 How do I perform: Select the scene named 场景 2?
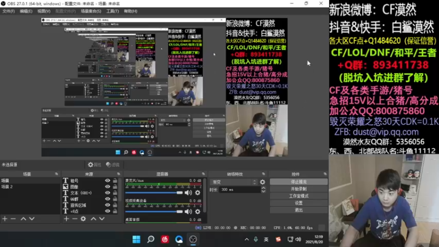pyautogui.click(x=30, y=187)
